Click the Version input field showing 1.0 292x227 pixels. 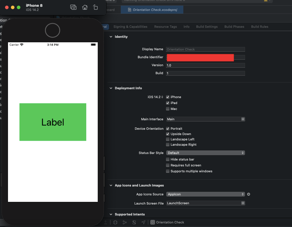click(x=205, y=65)
